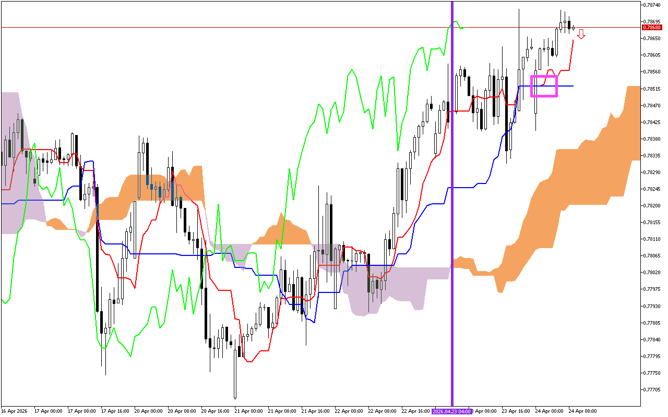This screenshot has height=417, width=668.
Task: Select the highlighted 2026.04.23 04:00 date label
Action: coord(451,410)
